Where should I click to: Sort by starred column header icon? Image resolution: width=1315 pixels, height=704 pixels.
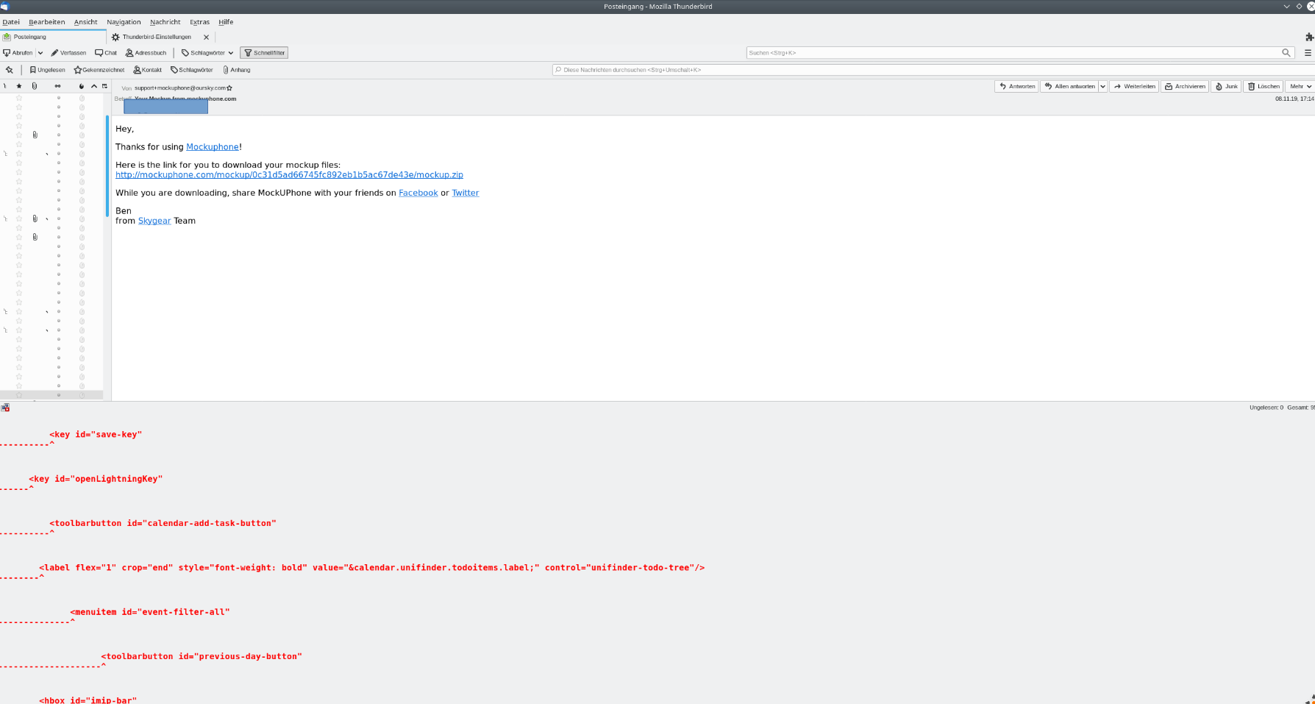tap(19, 86)
